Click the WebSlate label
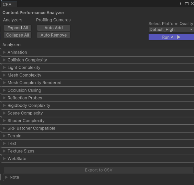 [x=17, y=159]
